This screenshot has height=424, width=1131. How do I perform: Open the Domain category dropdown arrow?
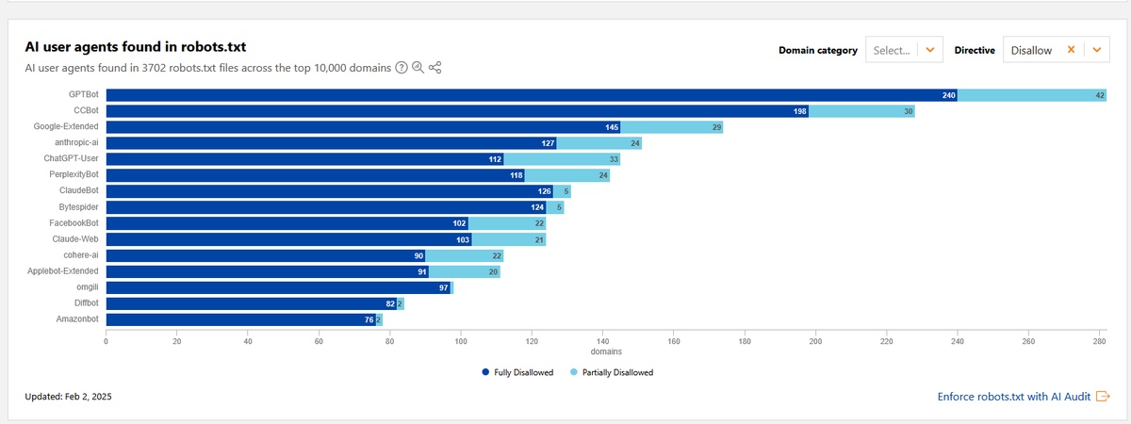pos(930,50)
